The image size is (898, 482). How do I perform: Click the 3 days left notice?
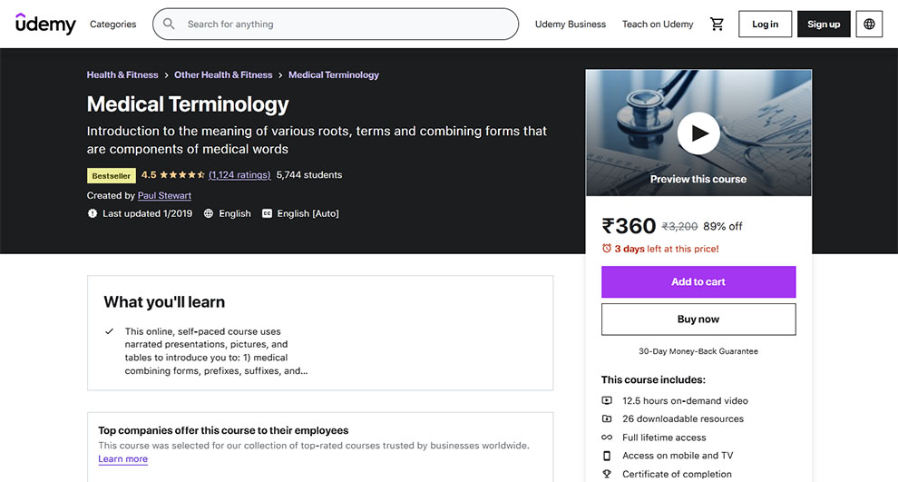click(x=667, y=249)
